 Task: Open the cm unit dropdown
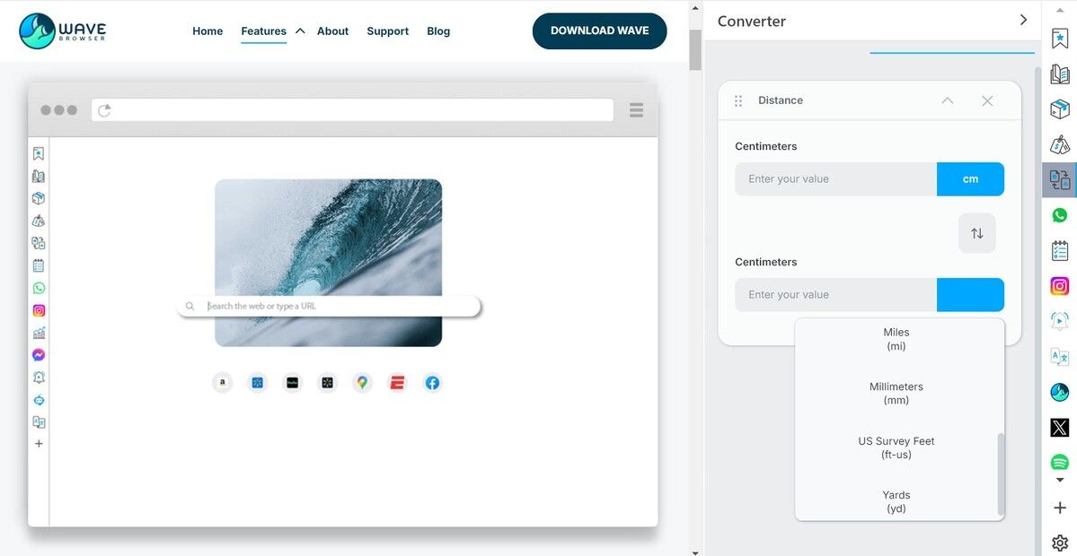point(970,179)
